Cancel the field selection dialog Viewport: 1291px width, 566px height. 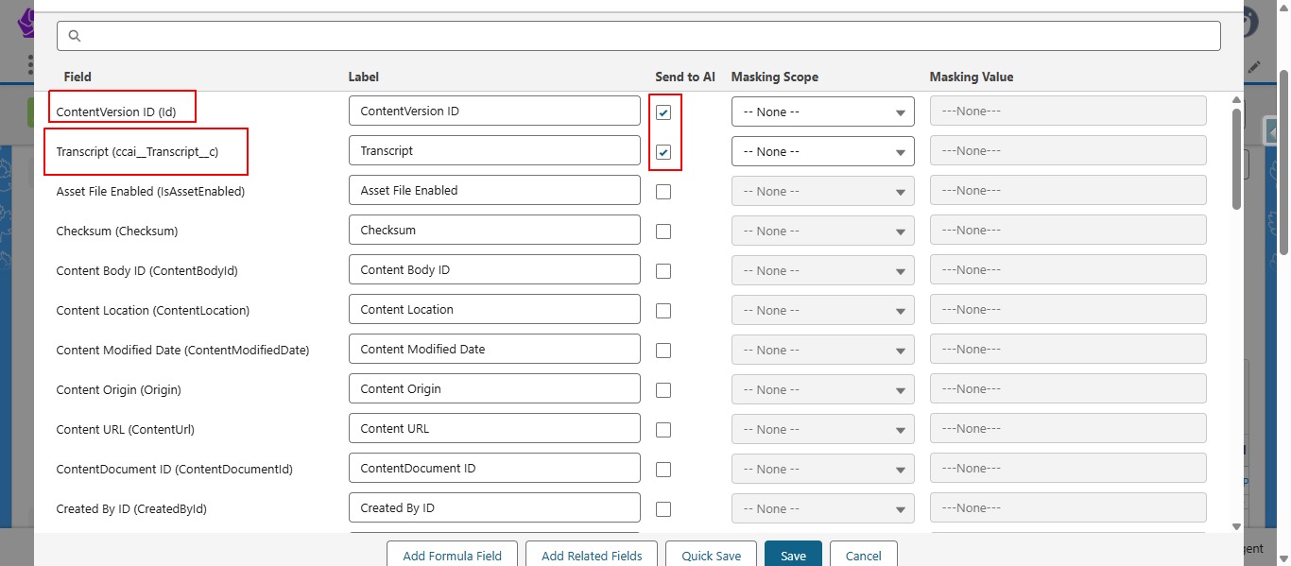coord(863,556)
